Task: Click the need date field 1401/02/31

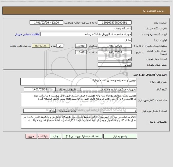Action: pos(40,89)
